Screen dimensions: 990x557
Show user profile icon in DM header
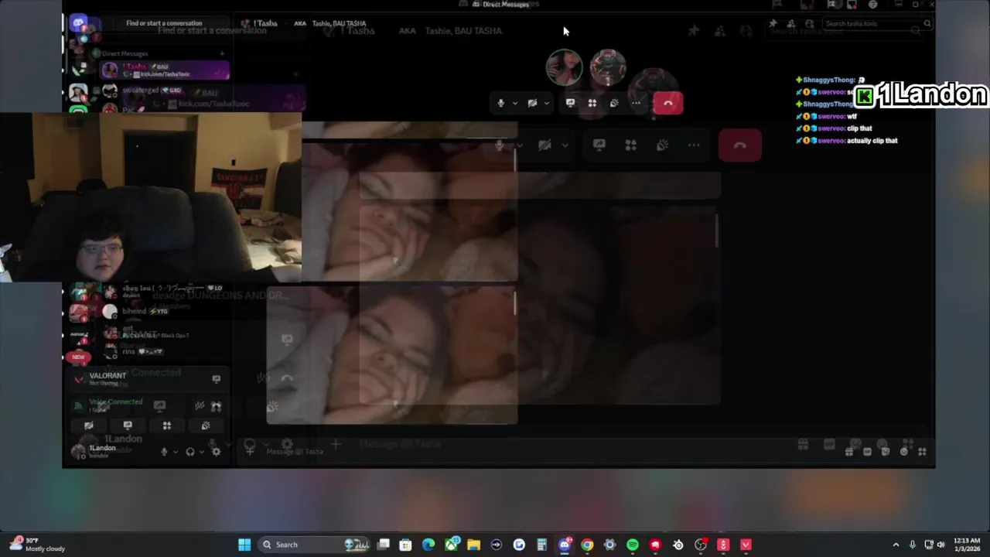809,24
